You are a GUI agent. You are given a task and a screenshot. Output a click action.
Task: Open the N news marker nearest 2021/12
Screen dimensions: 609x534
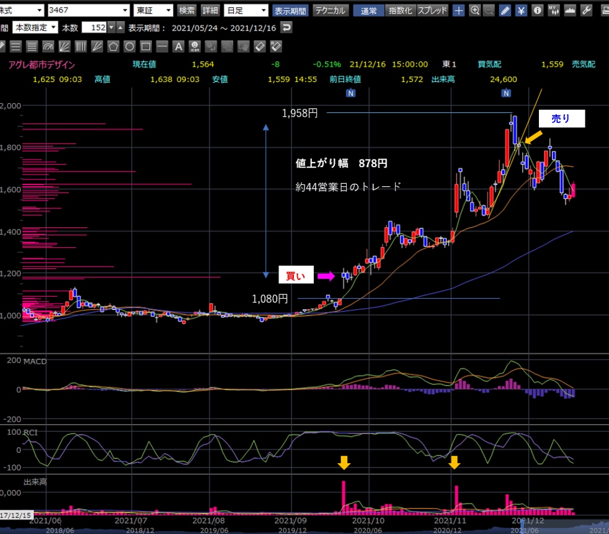505,93
